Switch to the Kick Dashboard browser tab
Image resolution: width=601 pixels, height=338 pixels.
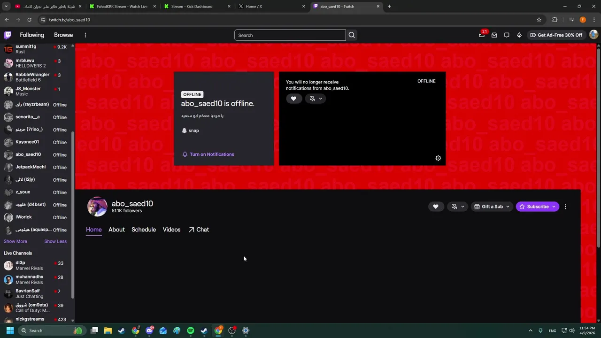pos(197,7)
